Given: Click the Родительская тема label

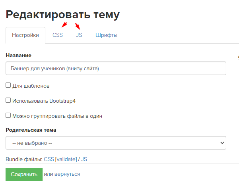Looking at the screenshot, I should tap(31, 130).
